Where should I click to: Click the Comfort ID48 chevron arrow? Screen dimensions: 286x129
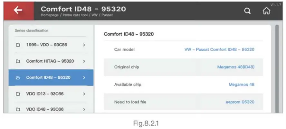(84, 78)
